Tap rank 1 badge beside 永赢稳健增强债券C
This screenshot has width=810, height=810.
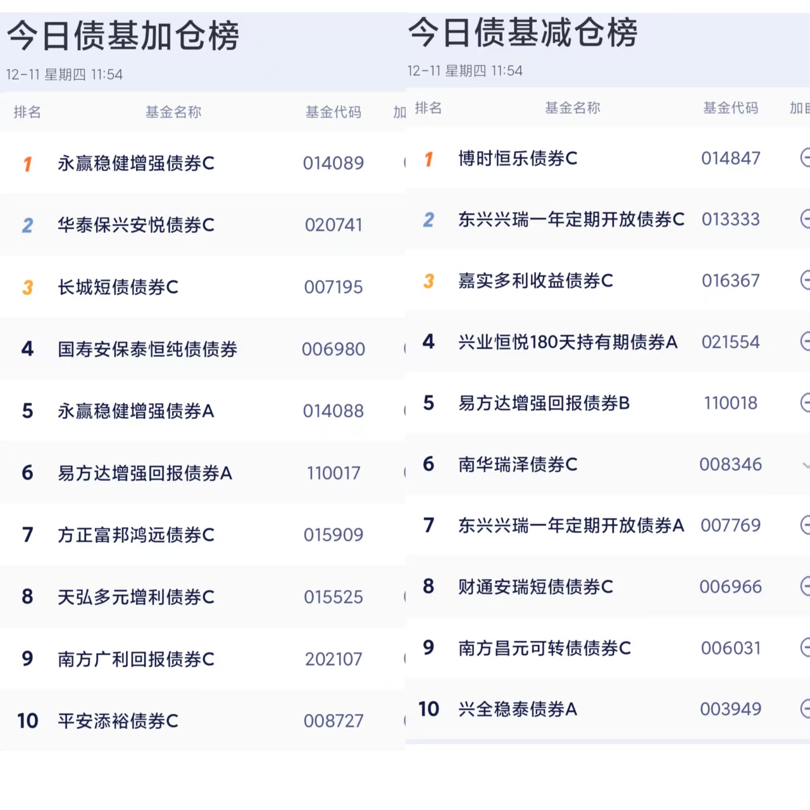27,165
